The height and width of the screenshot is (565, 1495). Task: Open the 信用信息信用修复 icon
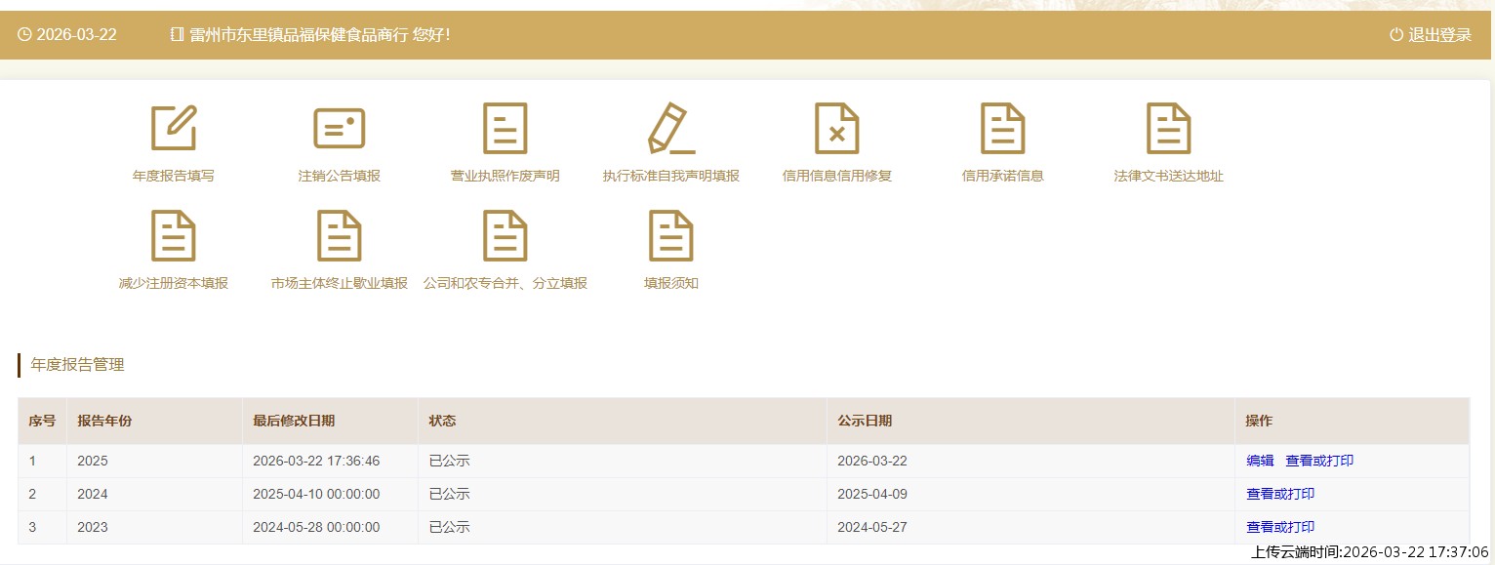click(x=836, y=128)
